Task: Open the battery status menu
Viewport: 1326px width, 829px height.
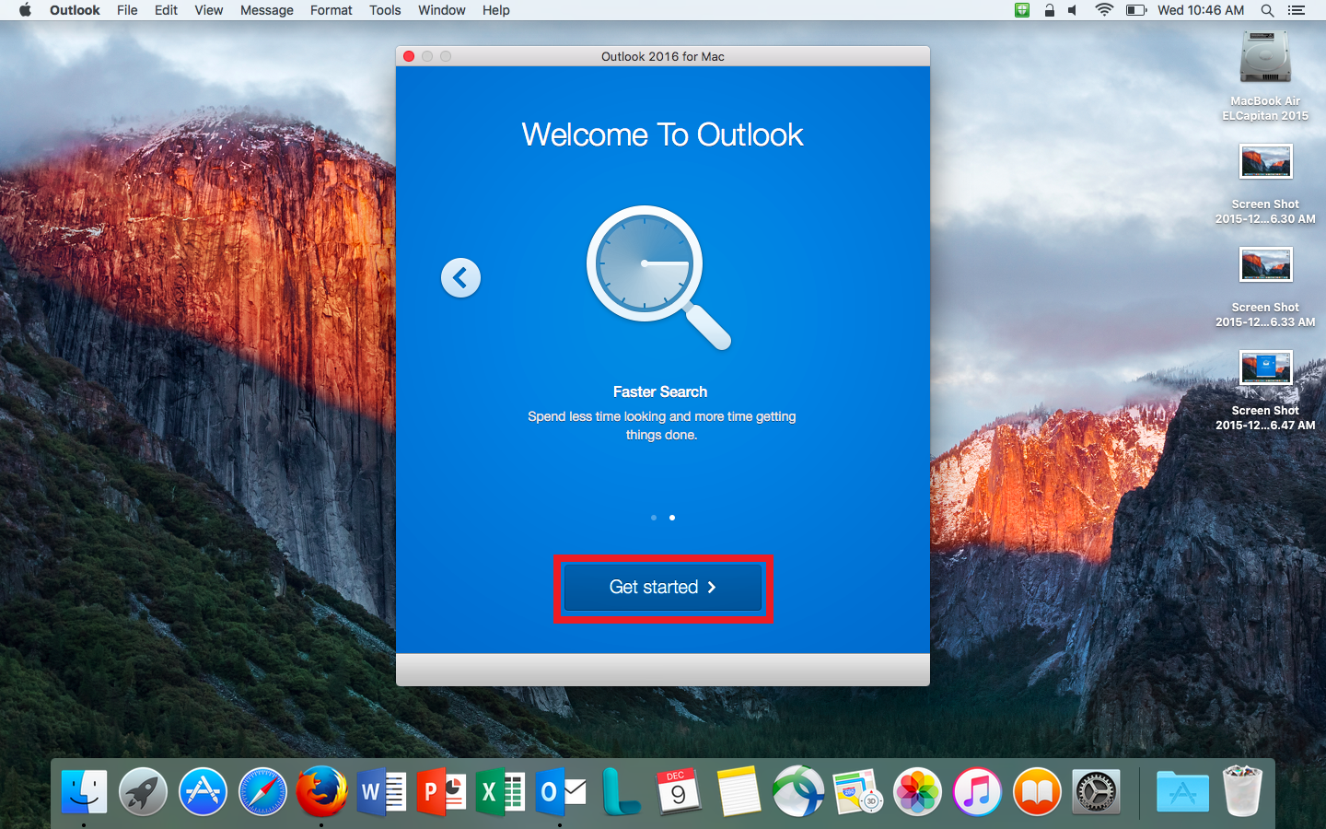Action: coord(1135,10)
